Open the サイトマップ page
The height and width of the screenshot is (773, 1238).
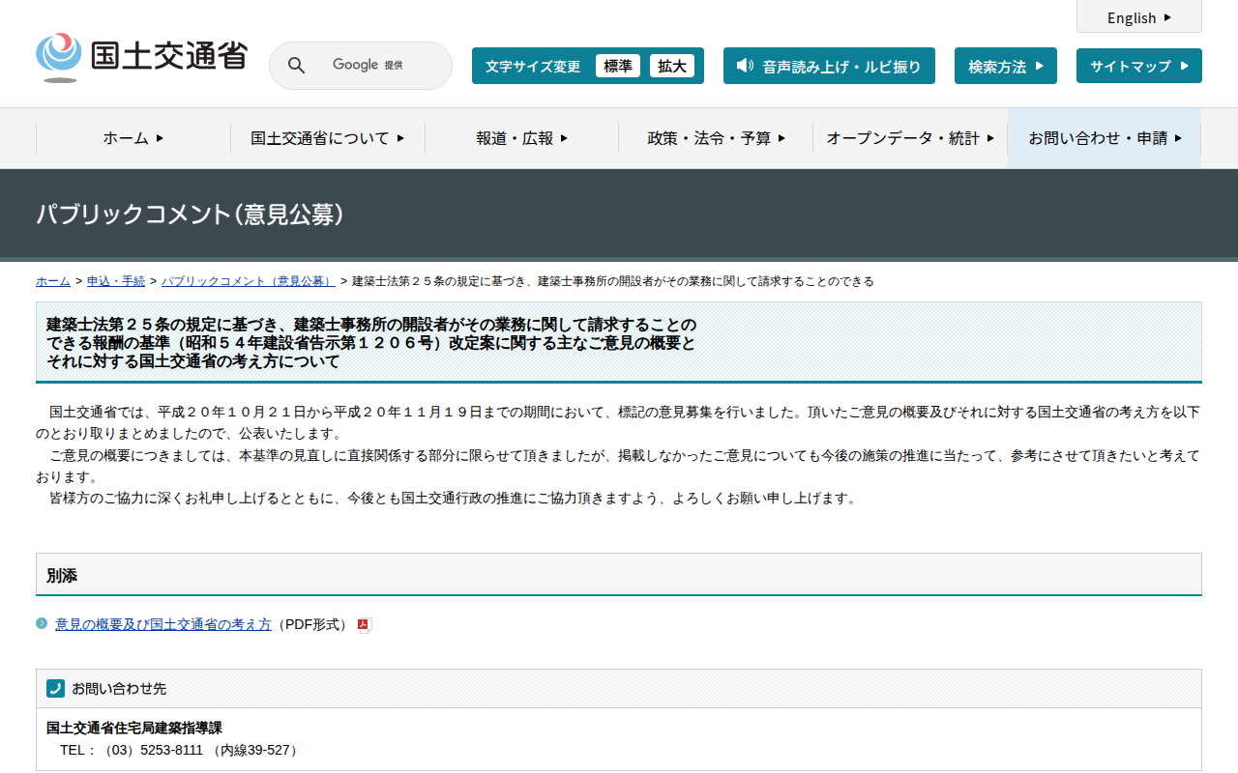coord(1138,66)
